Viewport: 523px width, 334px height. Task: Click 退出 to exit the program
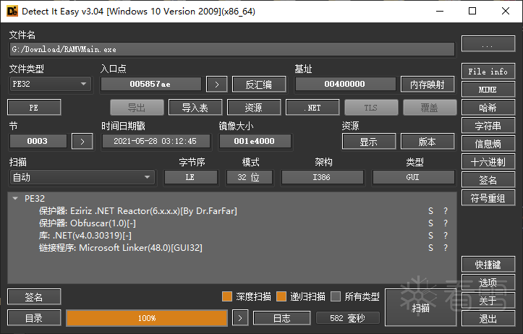pos(488,319)
